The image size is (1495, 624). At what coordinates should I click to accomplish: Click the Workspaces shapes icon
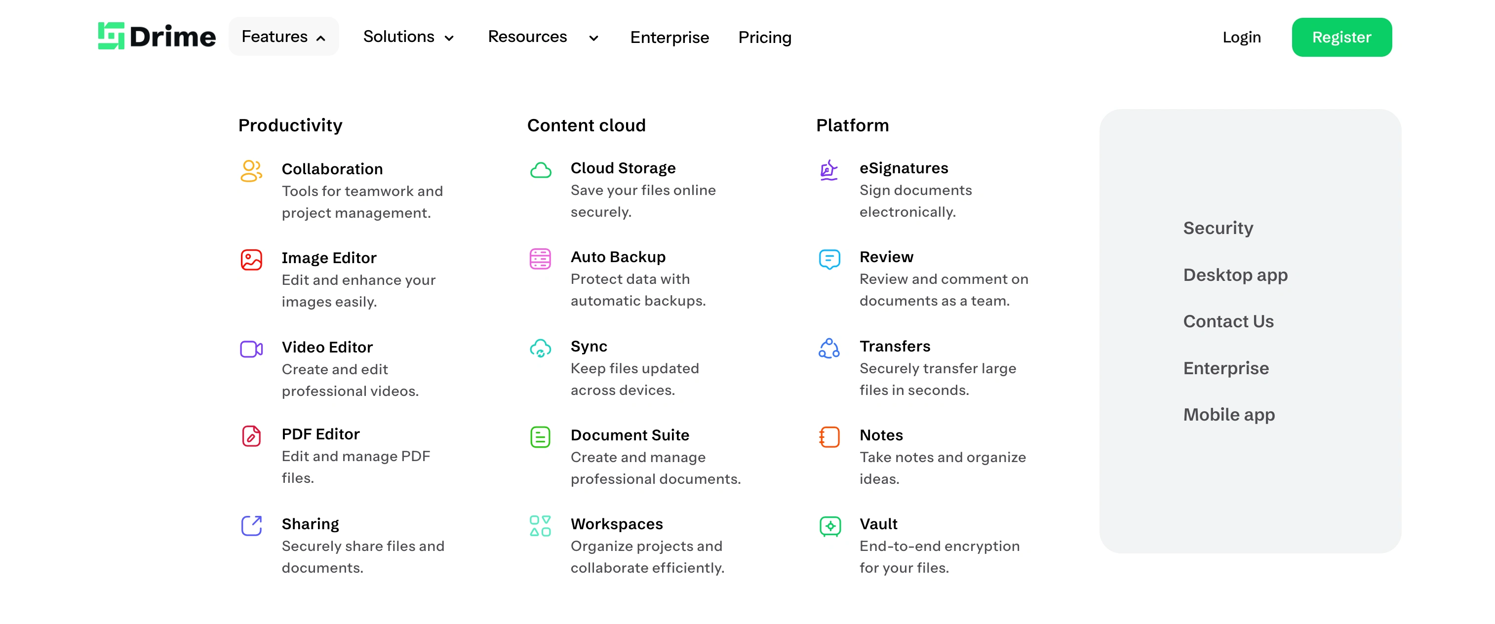[x=540, y=526]
